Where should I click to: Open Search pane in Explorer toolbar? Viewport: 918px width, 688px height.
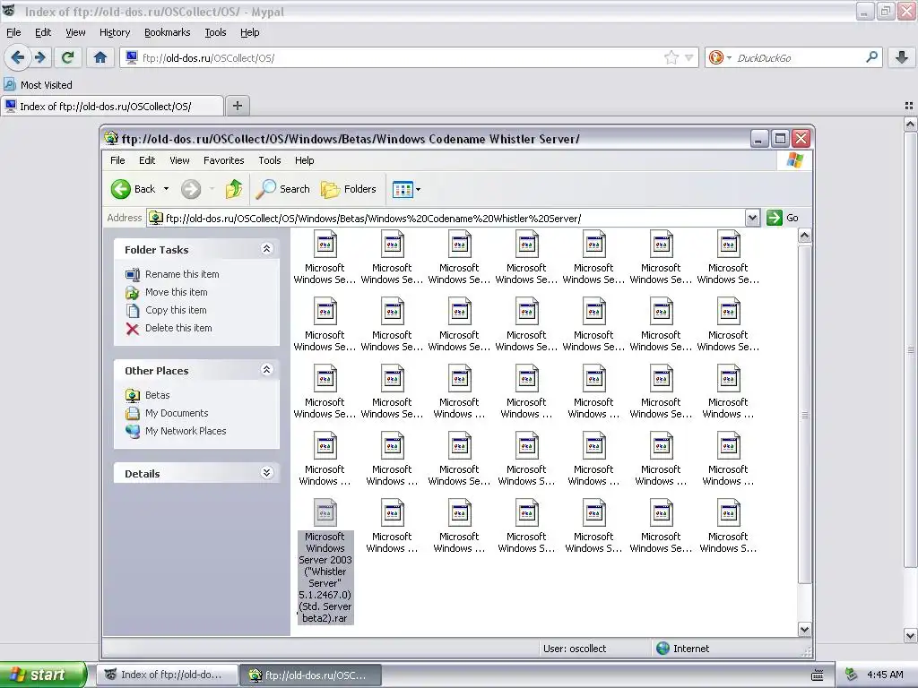pos(283,189)
